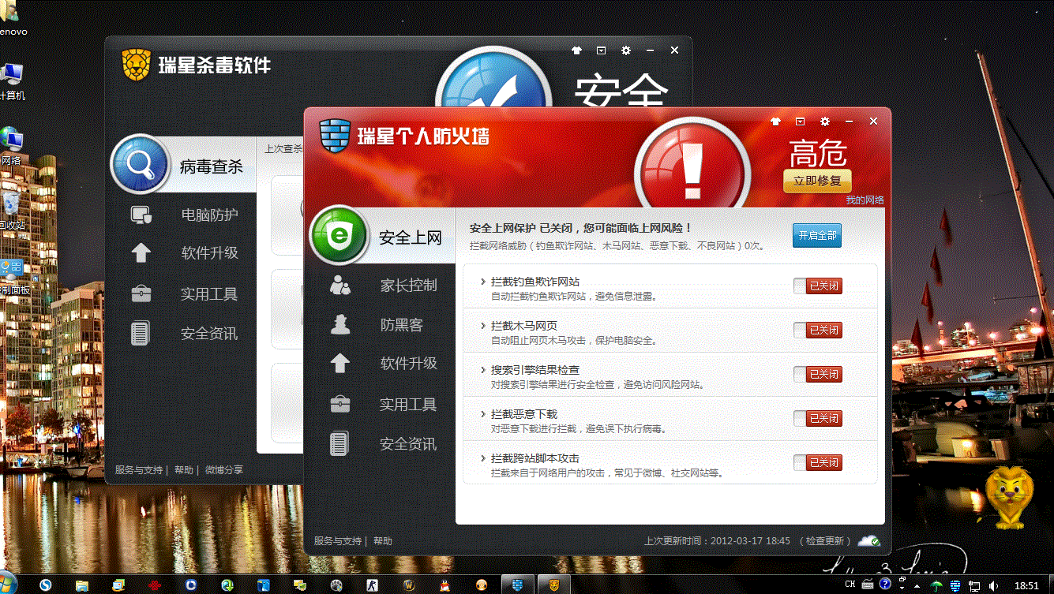1054x594 pixels.
Task: Switch to Rising antivirus taskbar button
Action: pyautogui.click(x=554, y=585)
